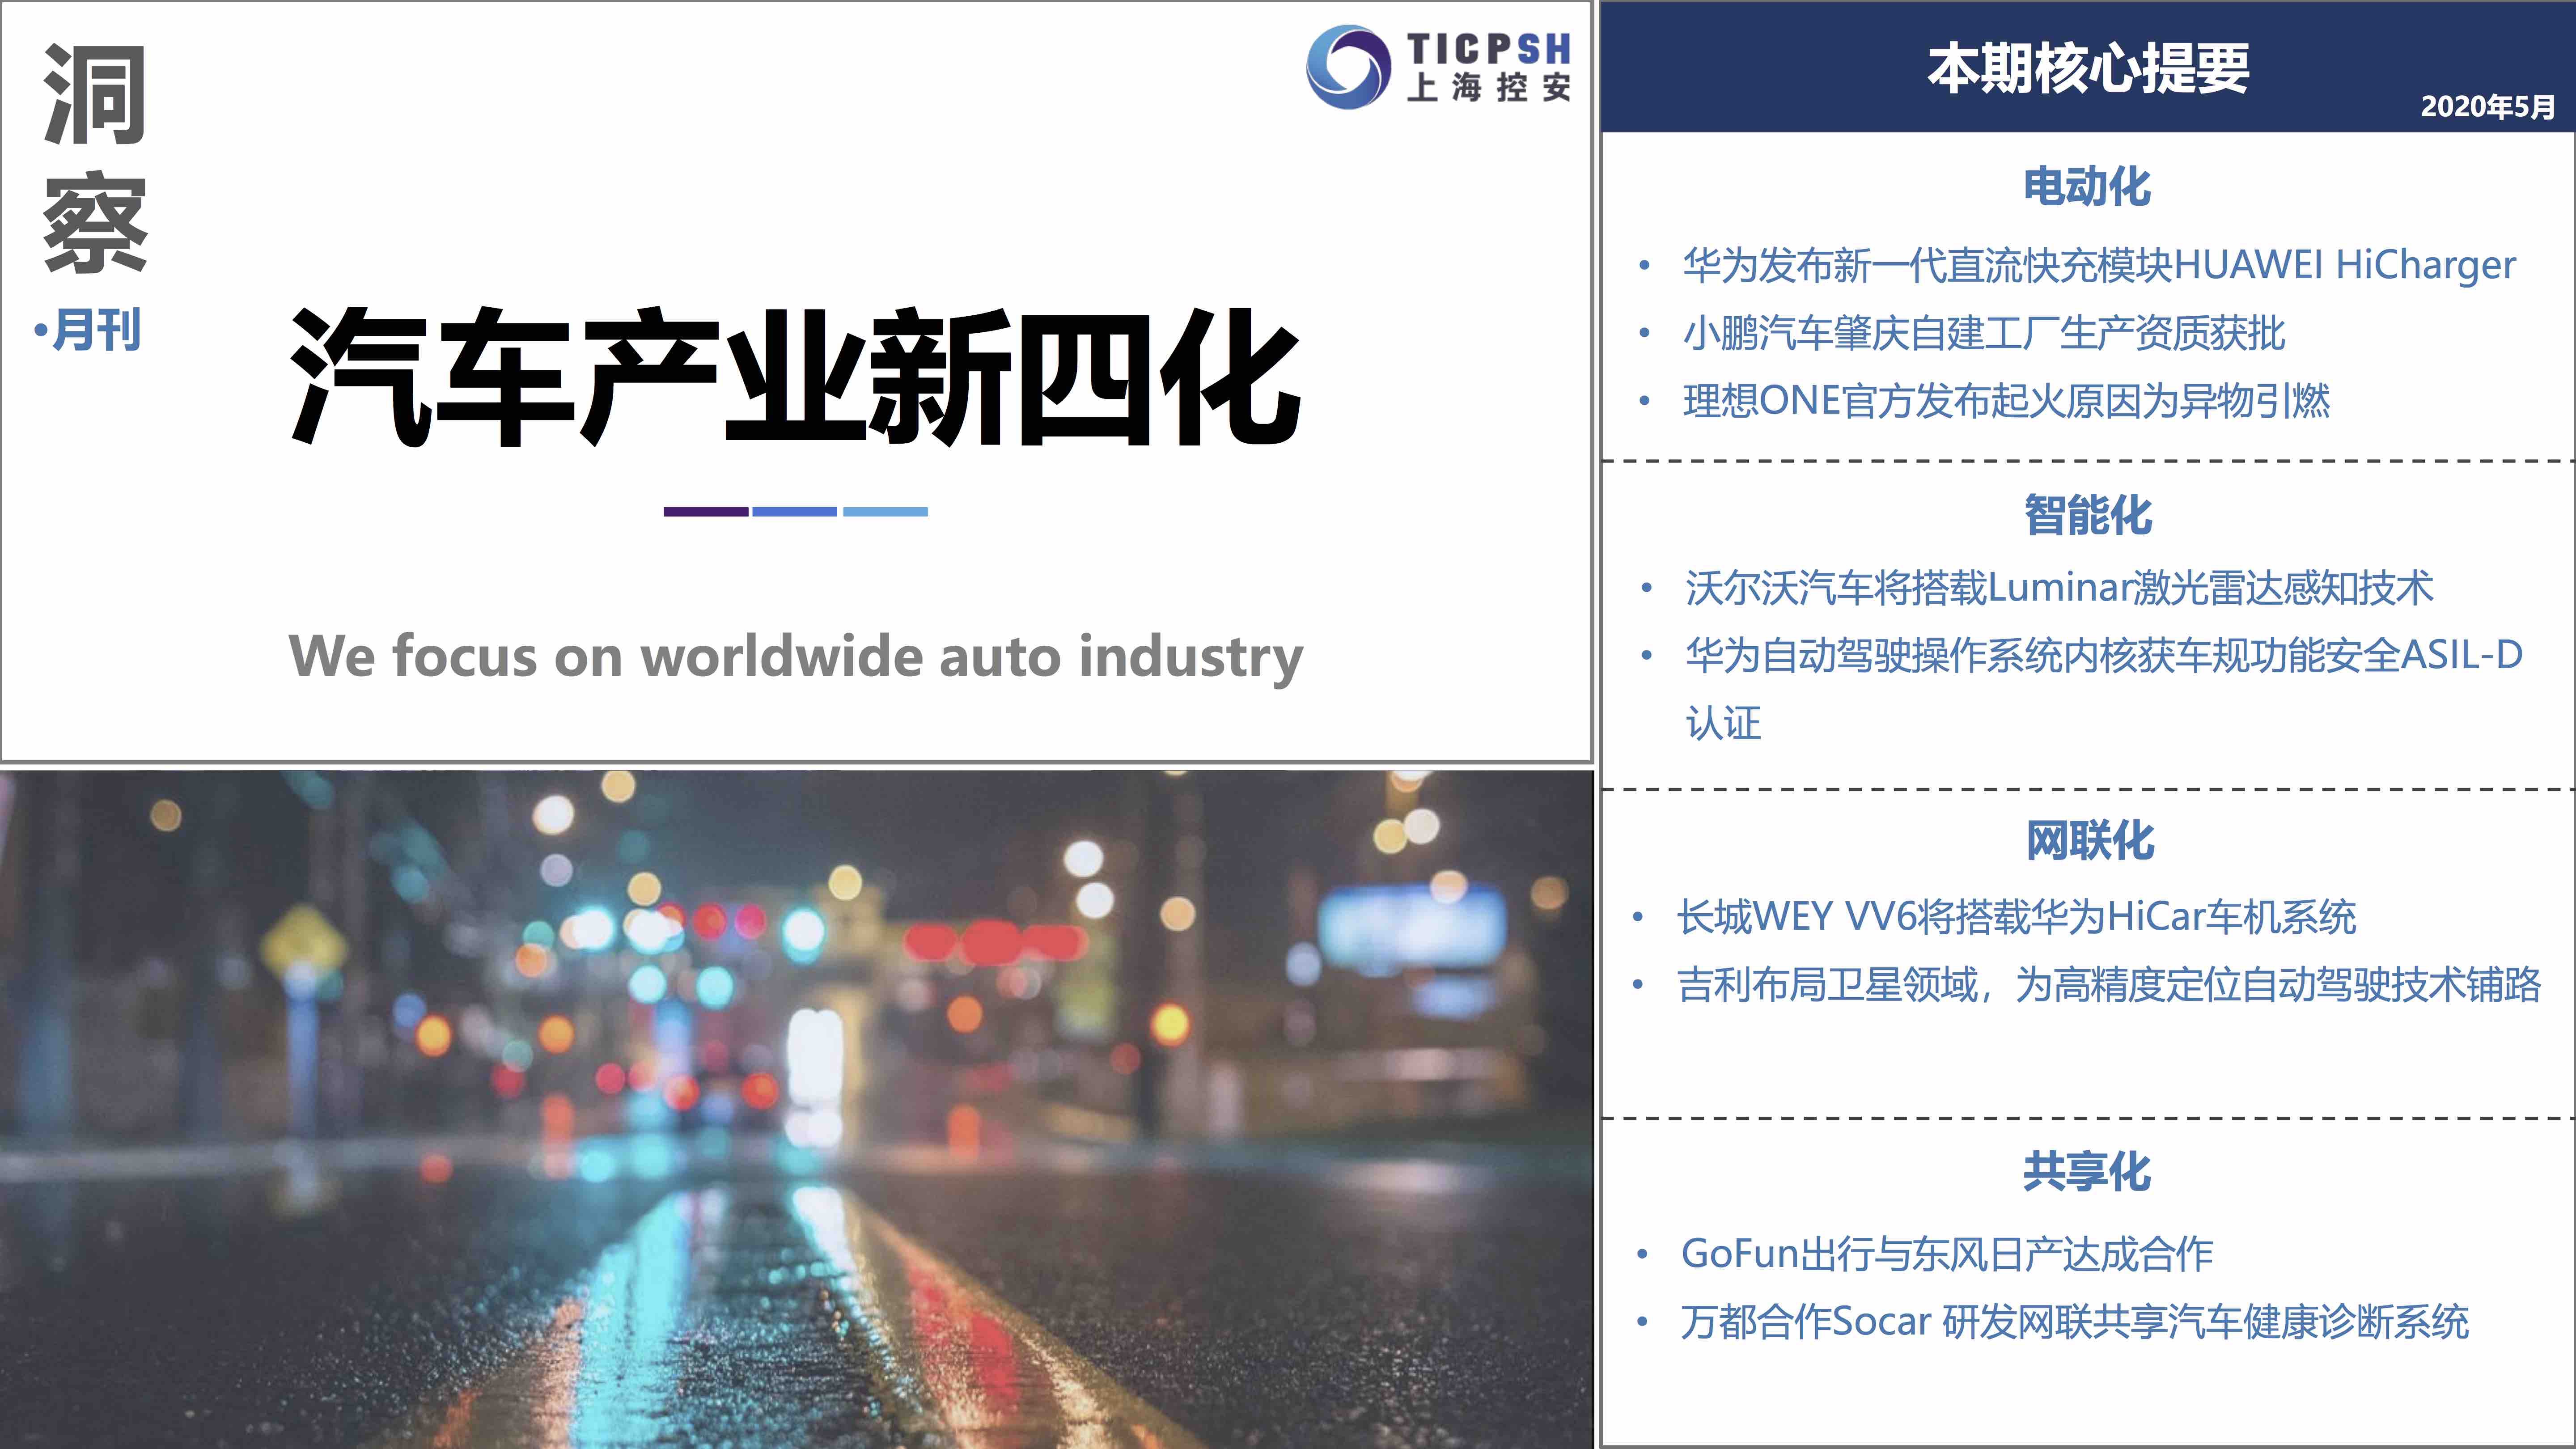Click the TICPSH 上海控安 logo text

[x=1488, y=68]
